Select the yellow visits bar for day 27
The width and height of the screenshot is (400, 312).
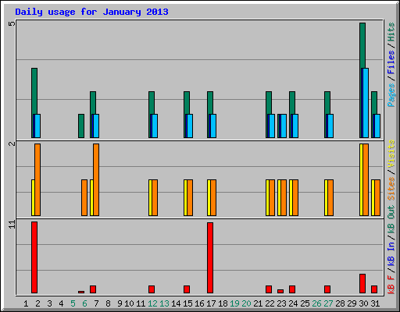326,197
